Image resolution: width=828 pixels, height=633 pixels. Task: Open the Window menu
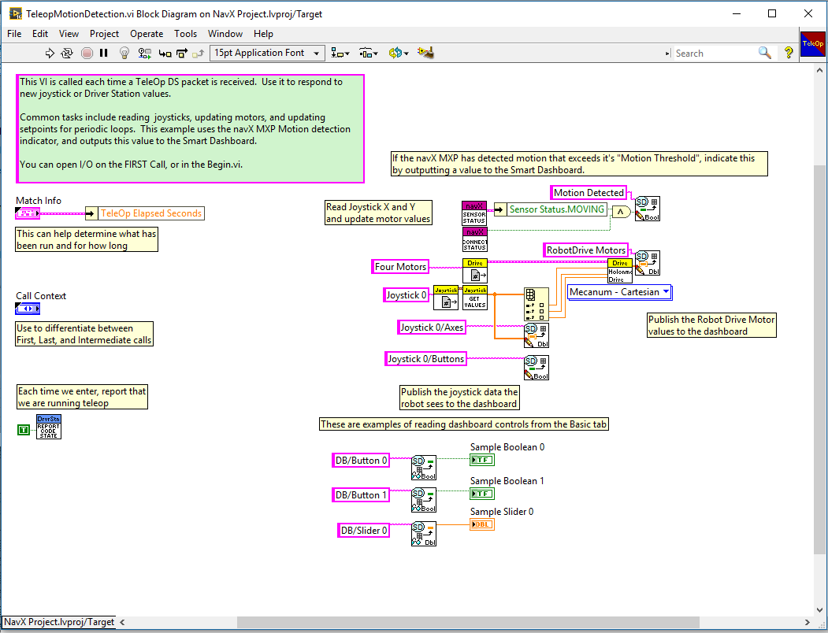(225, 34)
